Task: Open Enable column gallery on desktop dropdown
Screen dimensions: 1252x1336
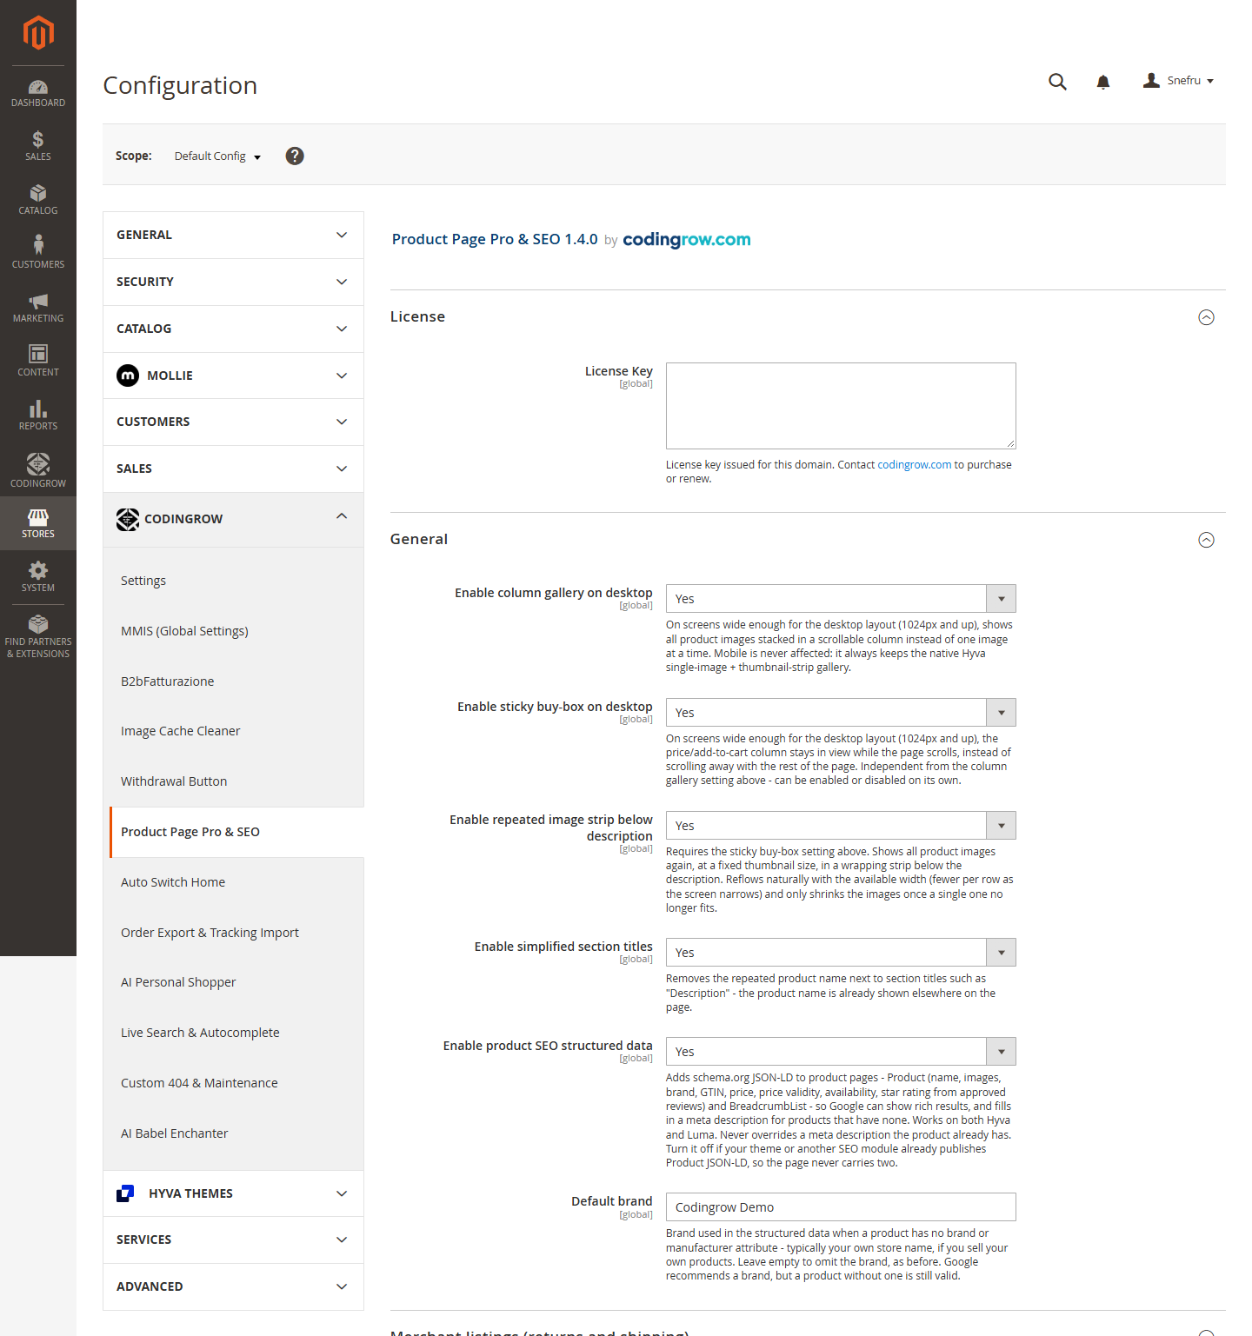Action: 841,599
